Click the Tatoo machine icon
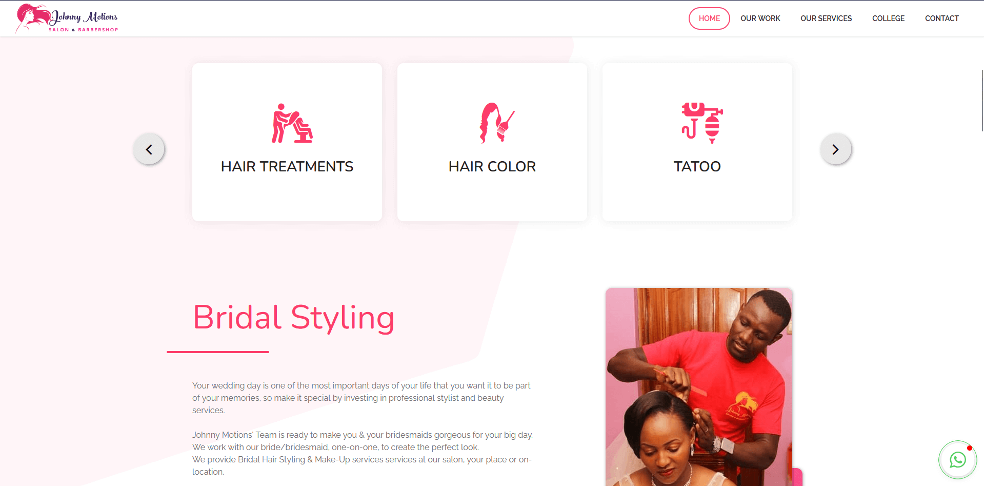 click(702, 123)
